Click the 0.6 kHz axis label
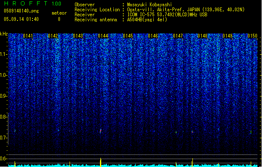The width and height of the screenshot is (262, 167). (x=3, y=159)
